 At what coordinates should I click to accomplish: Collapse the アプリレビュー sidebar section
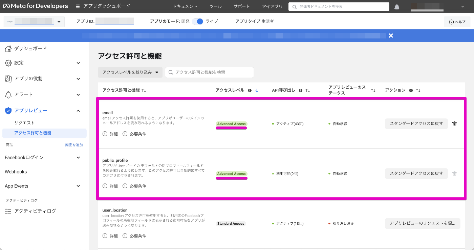point(78,111)
